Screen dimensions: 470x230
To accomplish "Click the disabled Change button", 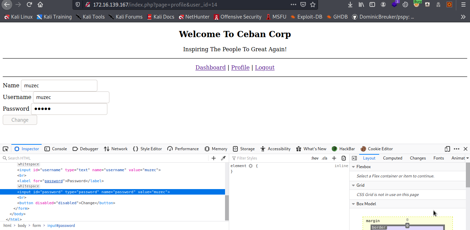I will pos(20,120).
